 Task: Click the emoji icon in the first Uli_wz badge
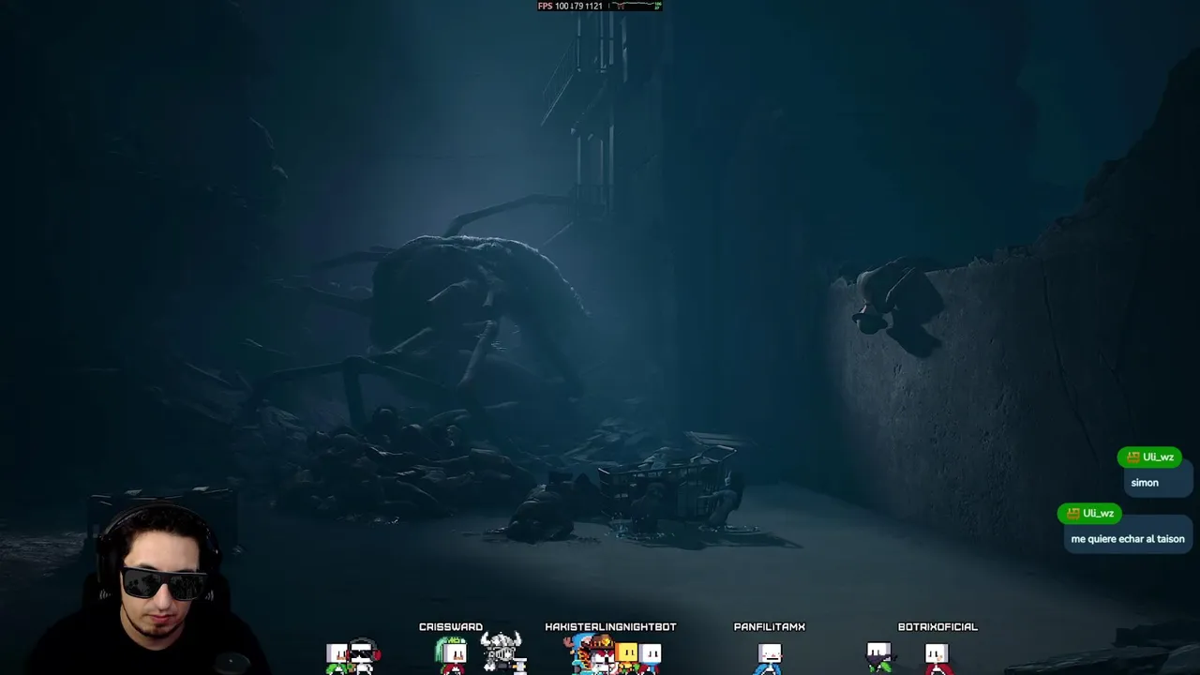(1133, 457)
